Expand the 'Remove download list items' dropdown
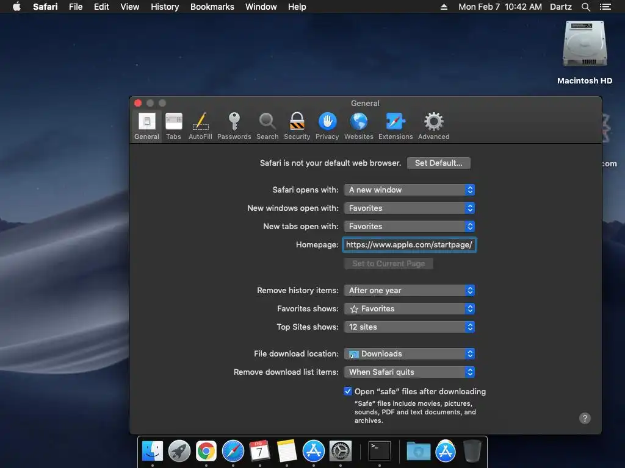The width and height of the screenshot is (625, 468). 410,372
